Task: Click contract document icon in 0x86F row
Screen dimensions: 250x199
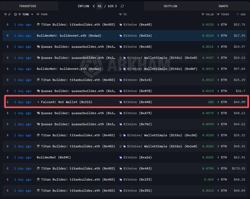Action: 121,69
